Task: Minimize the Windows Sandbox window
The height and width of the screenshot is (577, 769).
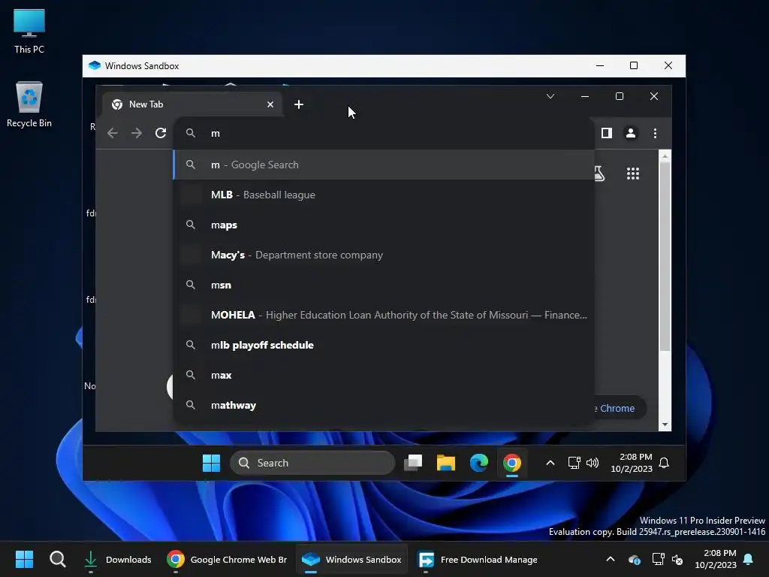Action: click(600, 66)
